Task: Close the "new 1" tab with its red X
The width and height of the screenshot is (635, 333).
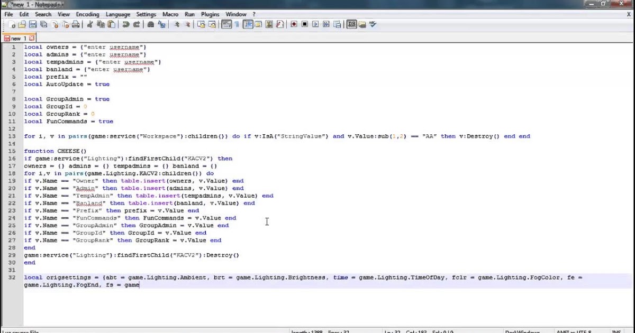Action: 32,38
